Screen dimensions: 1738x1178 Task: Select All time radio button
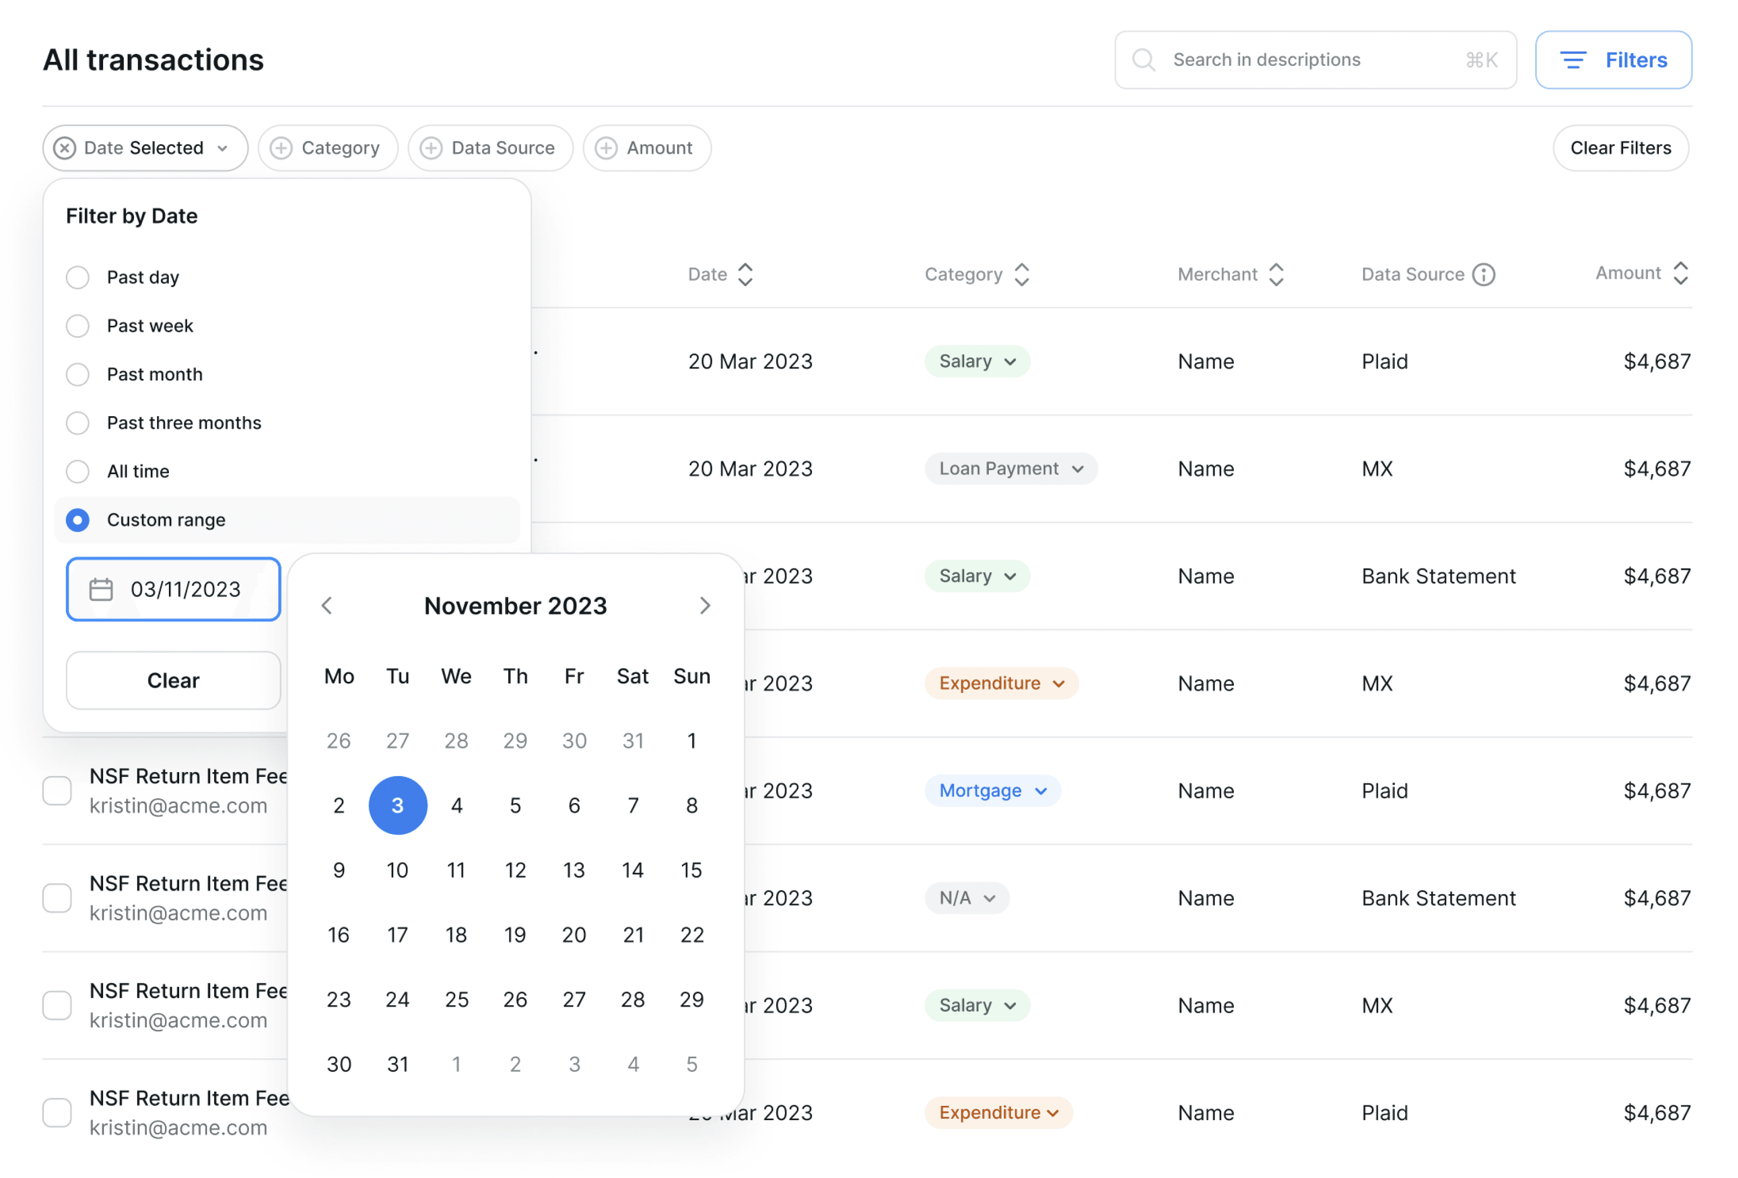coord(78,472)
